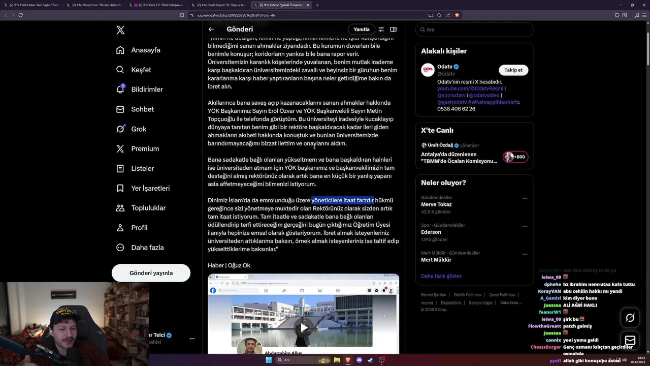The height and width of the screenshot is (366, 650).
Task: Open Anasayfa home icon
Action: click(x=120, y=50)
